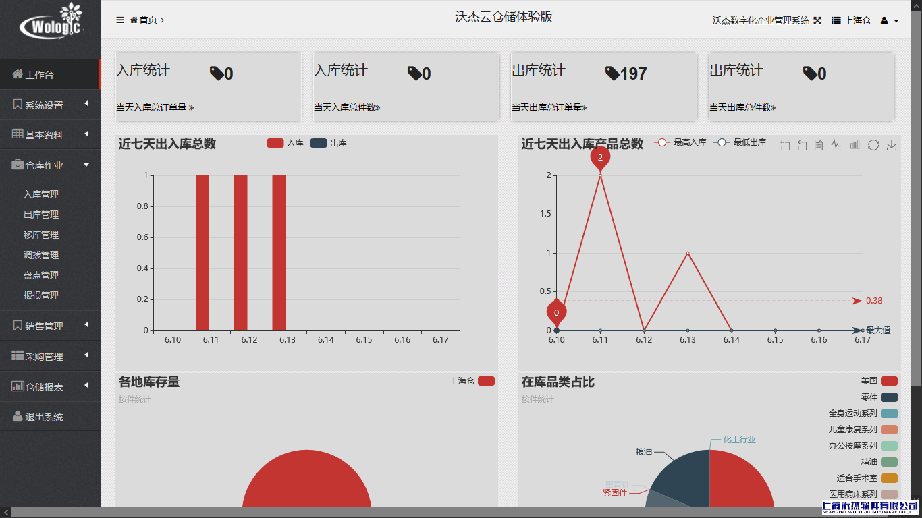Screen dimensions: 922x518
Task: Toggle the 最低出库 legend series
Action: pyautogui.click(x=740, y=142)
